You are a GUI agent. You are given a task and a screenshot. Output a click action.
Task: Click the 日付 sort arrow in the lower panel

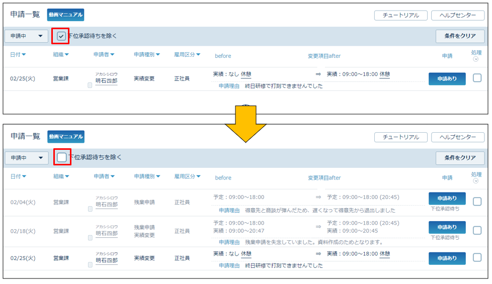(24, 176)
